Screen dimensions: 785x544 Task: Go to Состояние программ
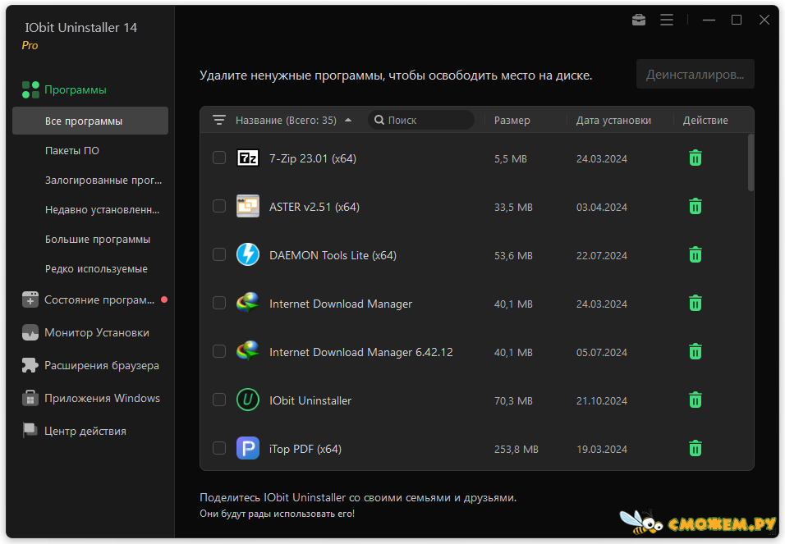[99, 299]
